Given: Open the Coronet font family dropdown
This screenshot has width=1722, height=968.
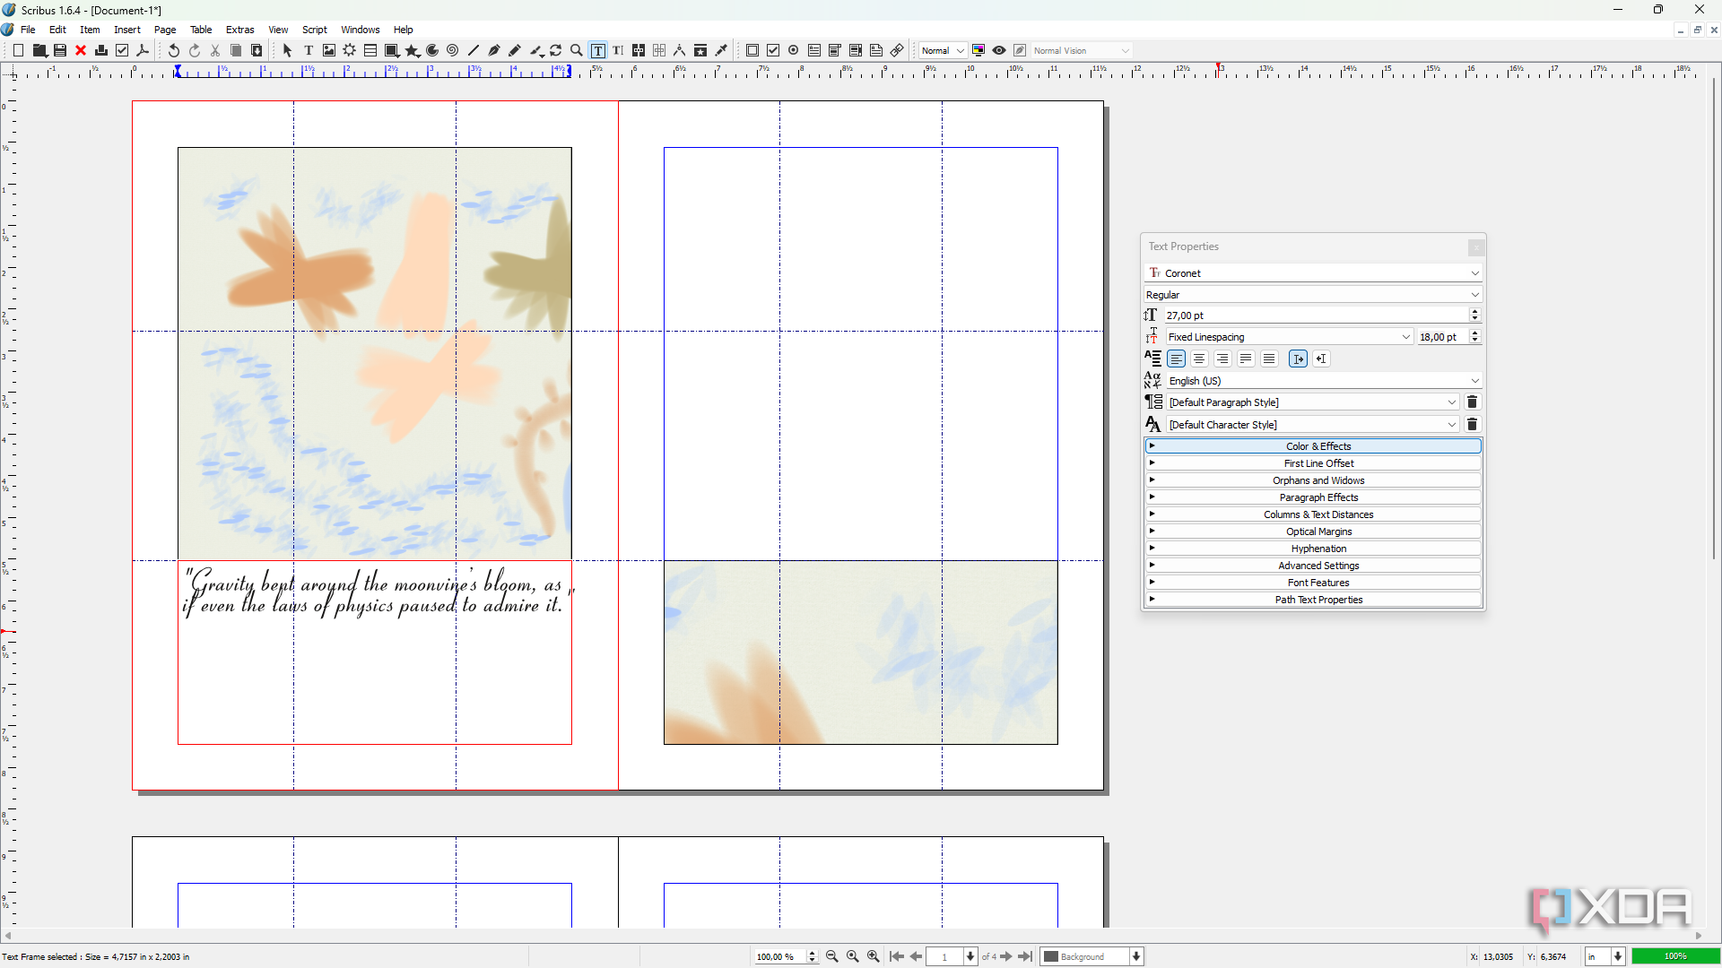Looking at the screenshot, I should pos(1313,273).
